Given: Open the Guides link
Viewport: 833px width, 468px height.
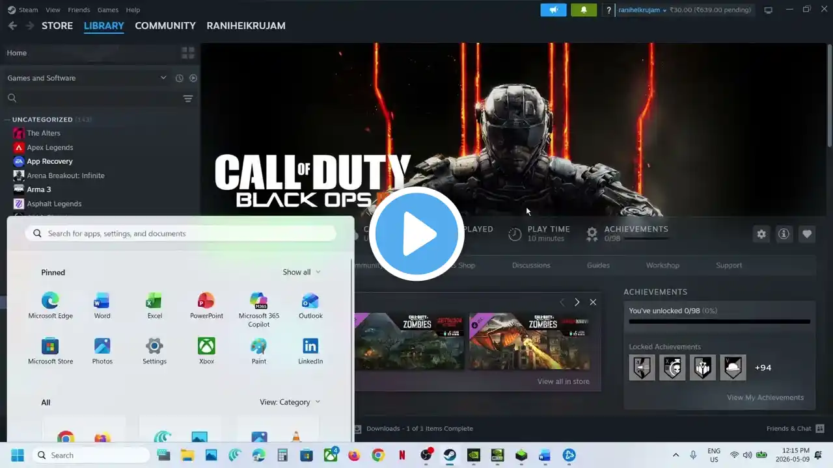Looking at the screenshot, I should click(598, 265).
